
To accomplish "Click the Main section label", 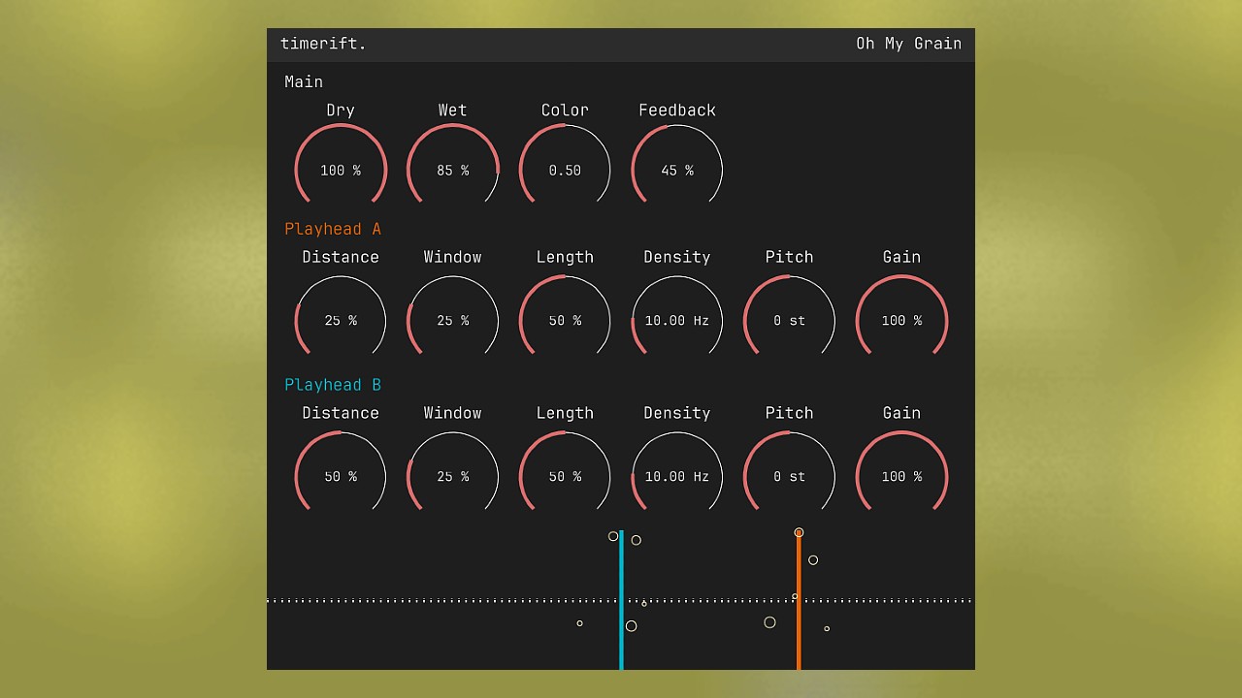I will 304,81.
